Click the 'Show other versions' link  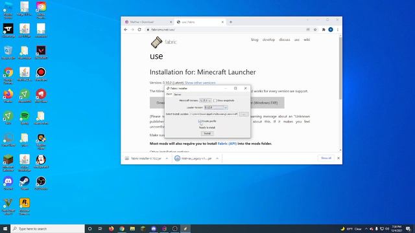[200, 83]
